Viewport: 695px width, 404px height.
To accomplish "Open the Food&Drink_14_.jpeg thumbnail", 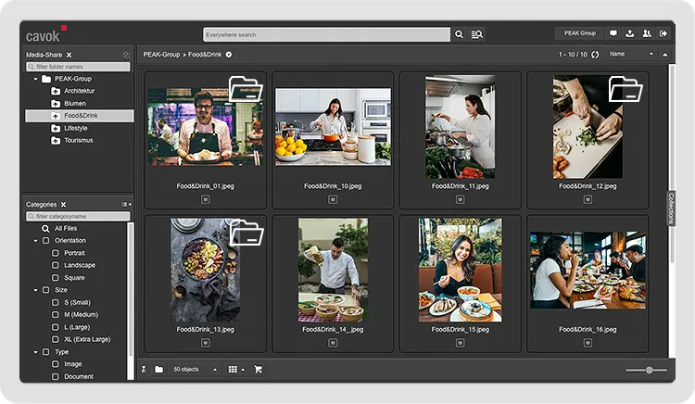I will coord(333,270).
